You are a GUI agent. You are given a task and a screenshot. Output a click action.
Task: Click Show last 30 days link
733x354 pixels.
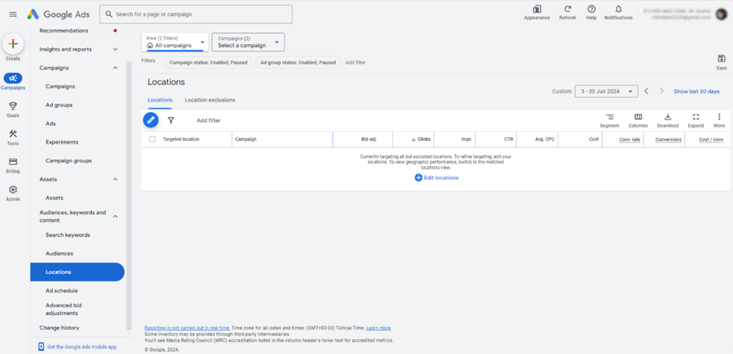point(697,91)
